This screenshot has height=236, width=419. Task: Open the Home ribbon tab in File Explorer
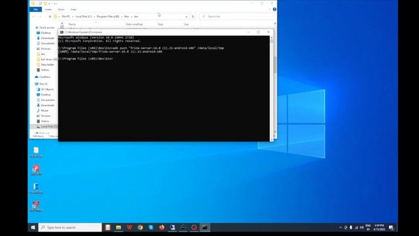(x=48, y=9)
